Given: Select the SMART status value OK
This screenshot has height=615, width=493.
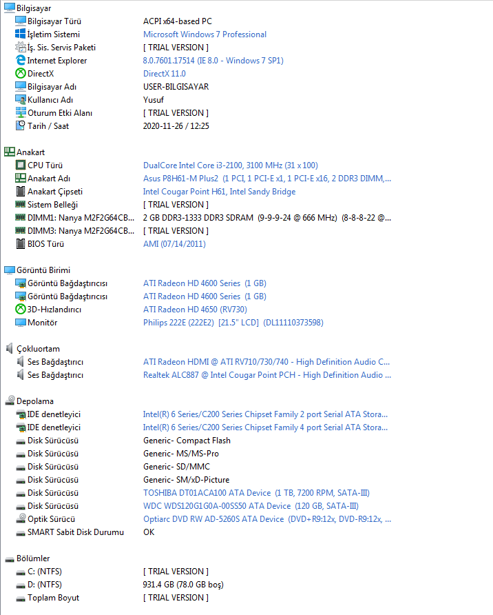Looking at the screenshot, I should (x=149, y=532).
